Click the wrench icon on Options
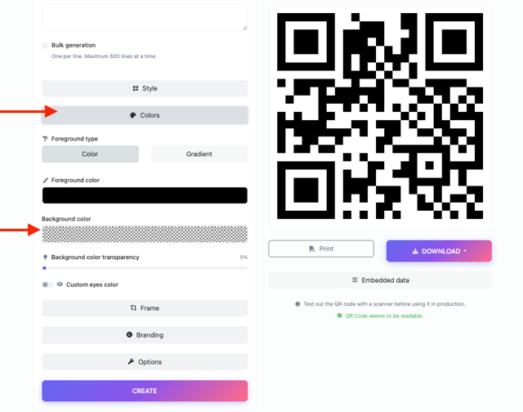Screen dimensions: 523x412 [131, 362]
